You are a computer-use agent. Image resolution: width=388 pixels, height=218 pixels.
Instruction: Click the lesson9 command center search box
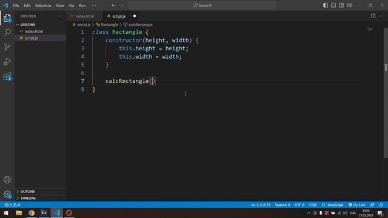pos(202,5)
